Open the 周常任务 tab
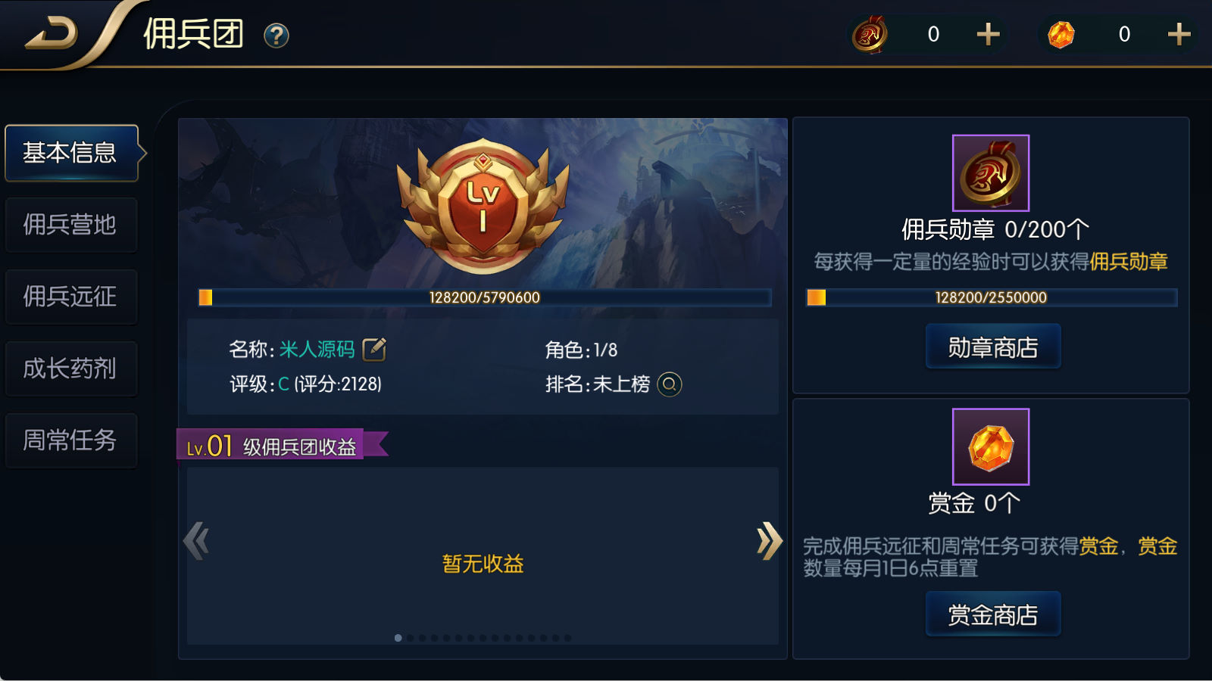This screenshot has width=1212, height=681. click(72, 440)
